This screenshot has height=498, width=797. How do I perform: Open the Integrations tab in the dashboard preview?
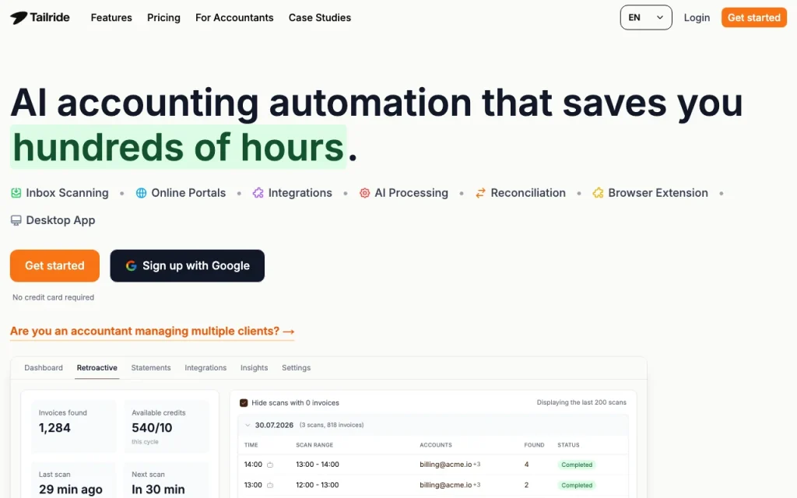(205, 368)
